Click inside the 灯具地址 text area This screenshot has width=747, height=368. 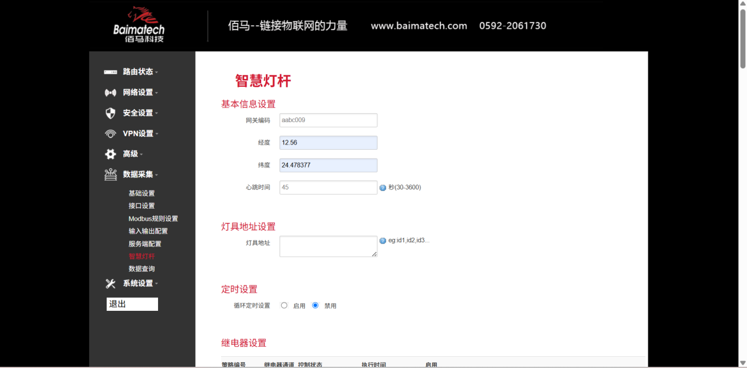328,246
